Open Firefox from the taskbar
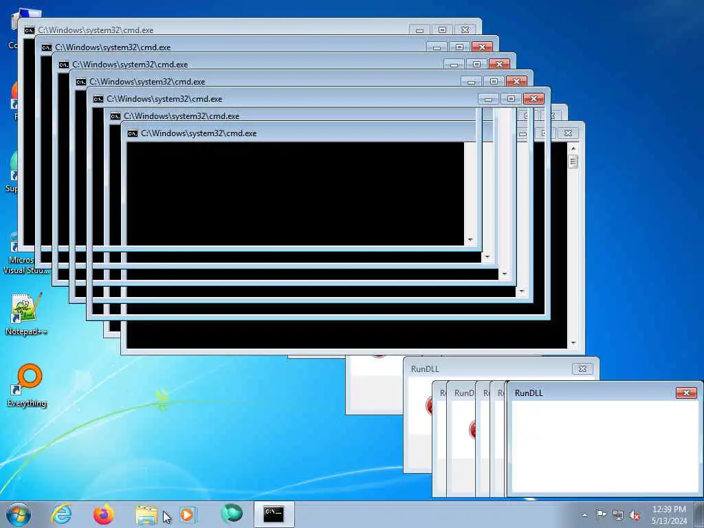The width and height of the screenshot is (704, 528). click(x=104, y=514)
